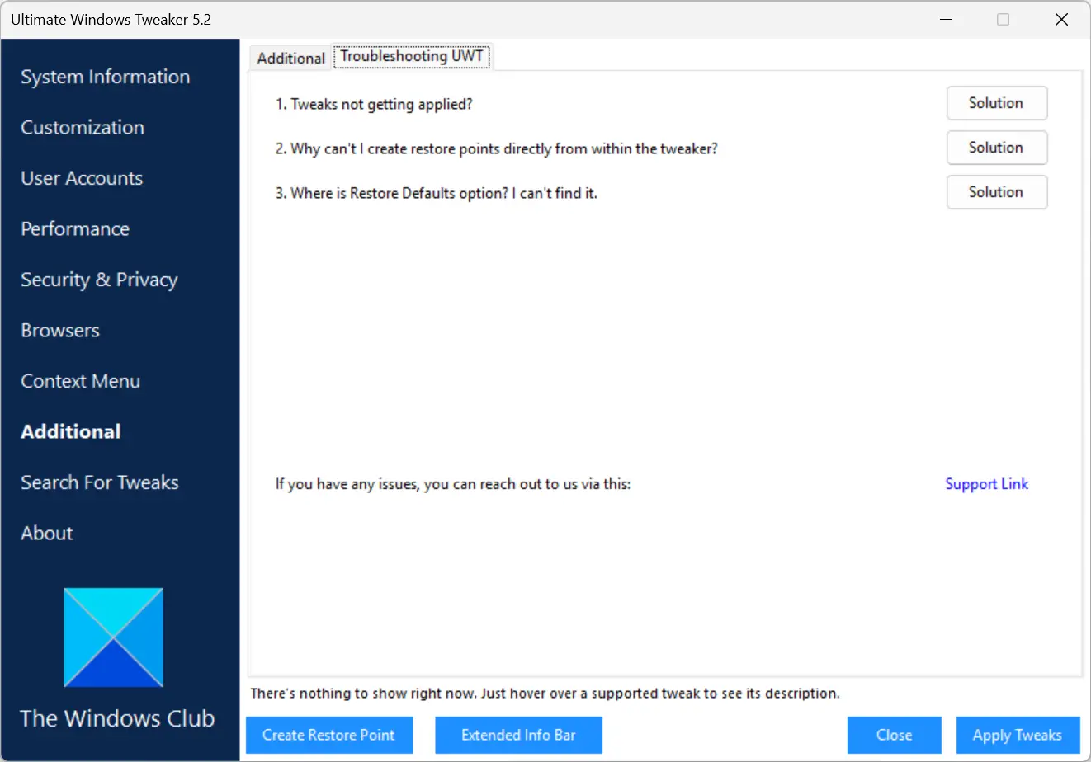Select Performance in the sidebar
The width and height of the screenshot is (1091, 762).
pos(75,229)
